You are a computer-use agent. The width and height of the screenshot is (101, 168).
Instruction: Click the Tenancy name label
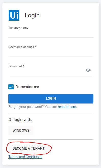[x=18, y=28]
